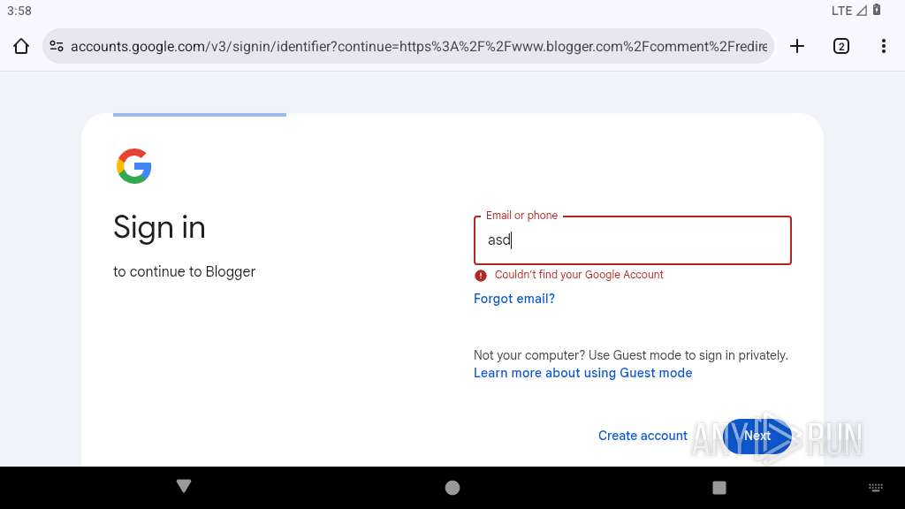Open the browser home page icon
Viewport: 905px width, 509px height.
[x=21, y=46]
